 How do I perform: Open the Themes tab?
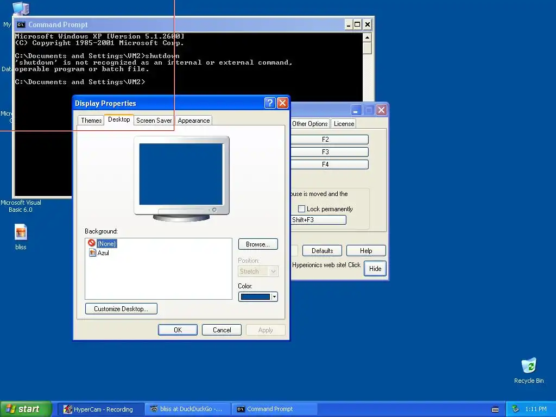click(91, 120)
